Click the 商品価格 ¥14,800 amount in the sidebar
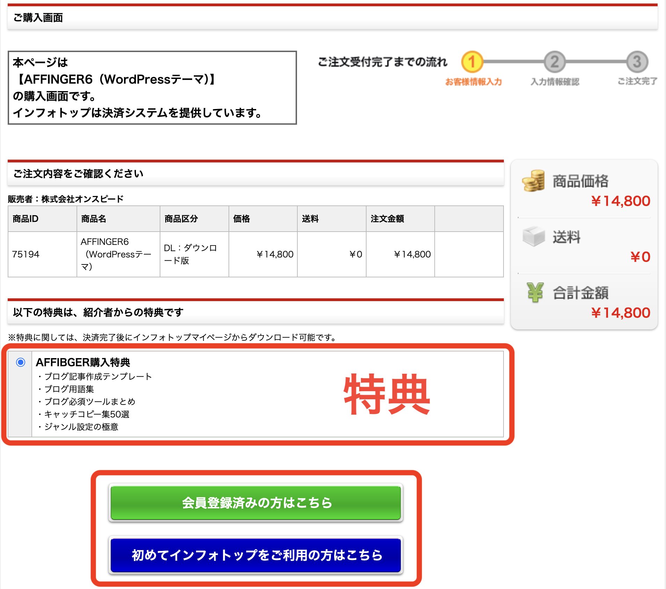The height and width of the screenshot is (589, 666). click(621, 201)
